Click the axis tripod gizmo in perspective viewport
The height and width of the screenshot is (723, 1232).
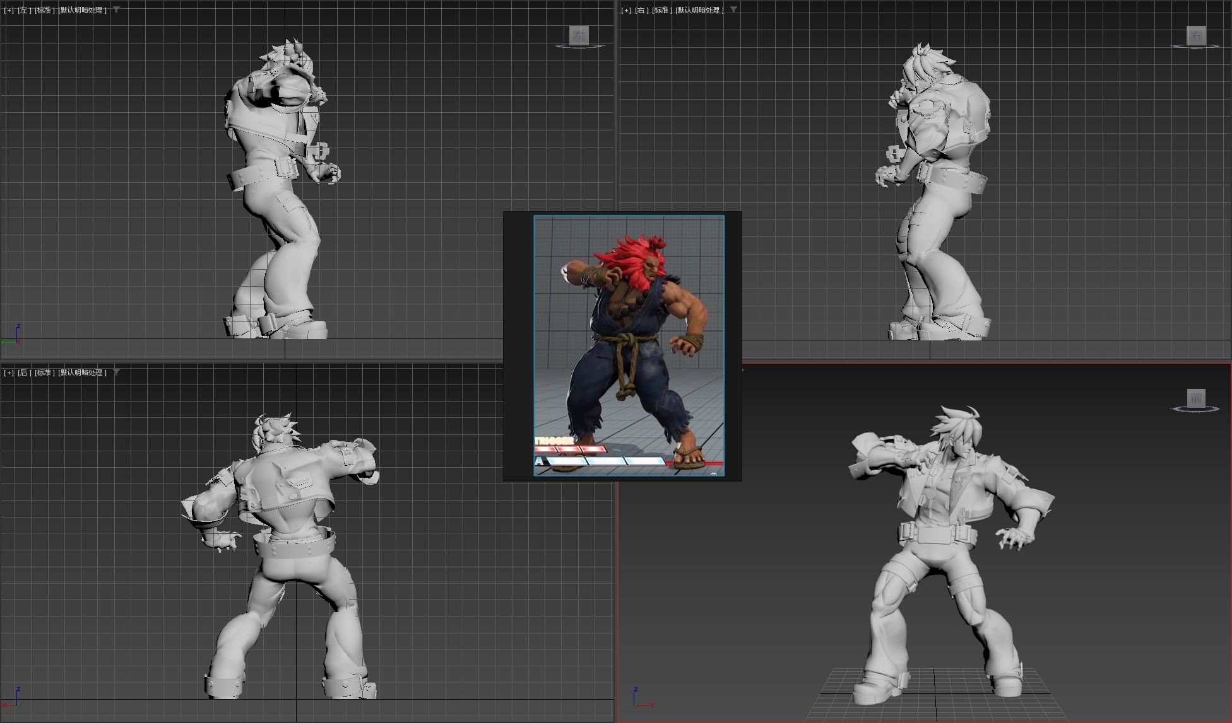coord(639,700)
